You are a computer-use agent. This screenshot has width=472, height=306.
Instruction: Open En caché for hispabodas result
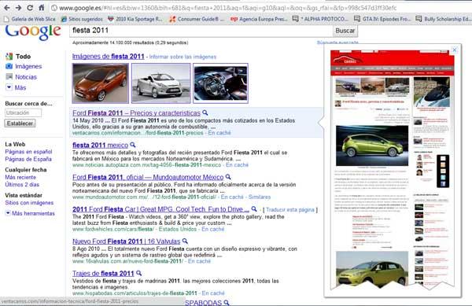[213, 293]
